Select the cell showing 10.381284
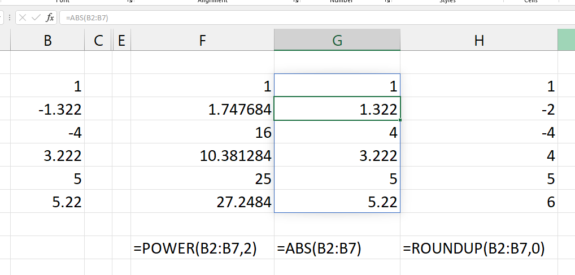 tap(202, 155)
